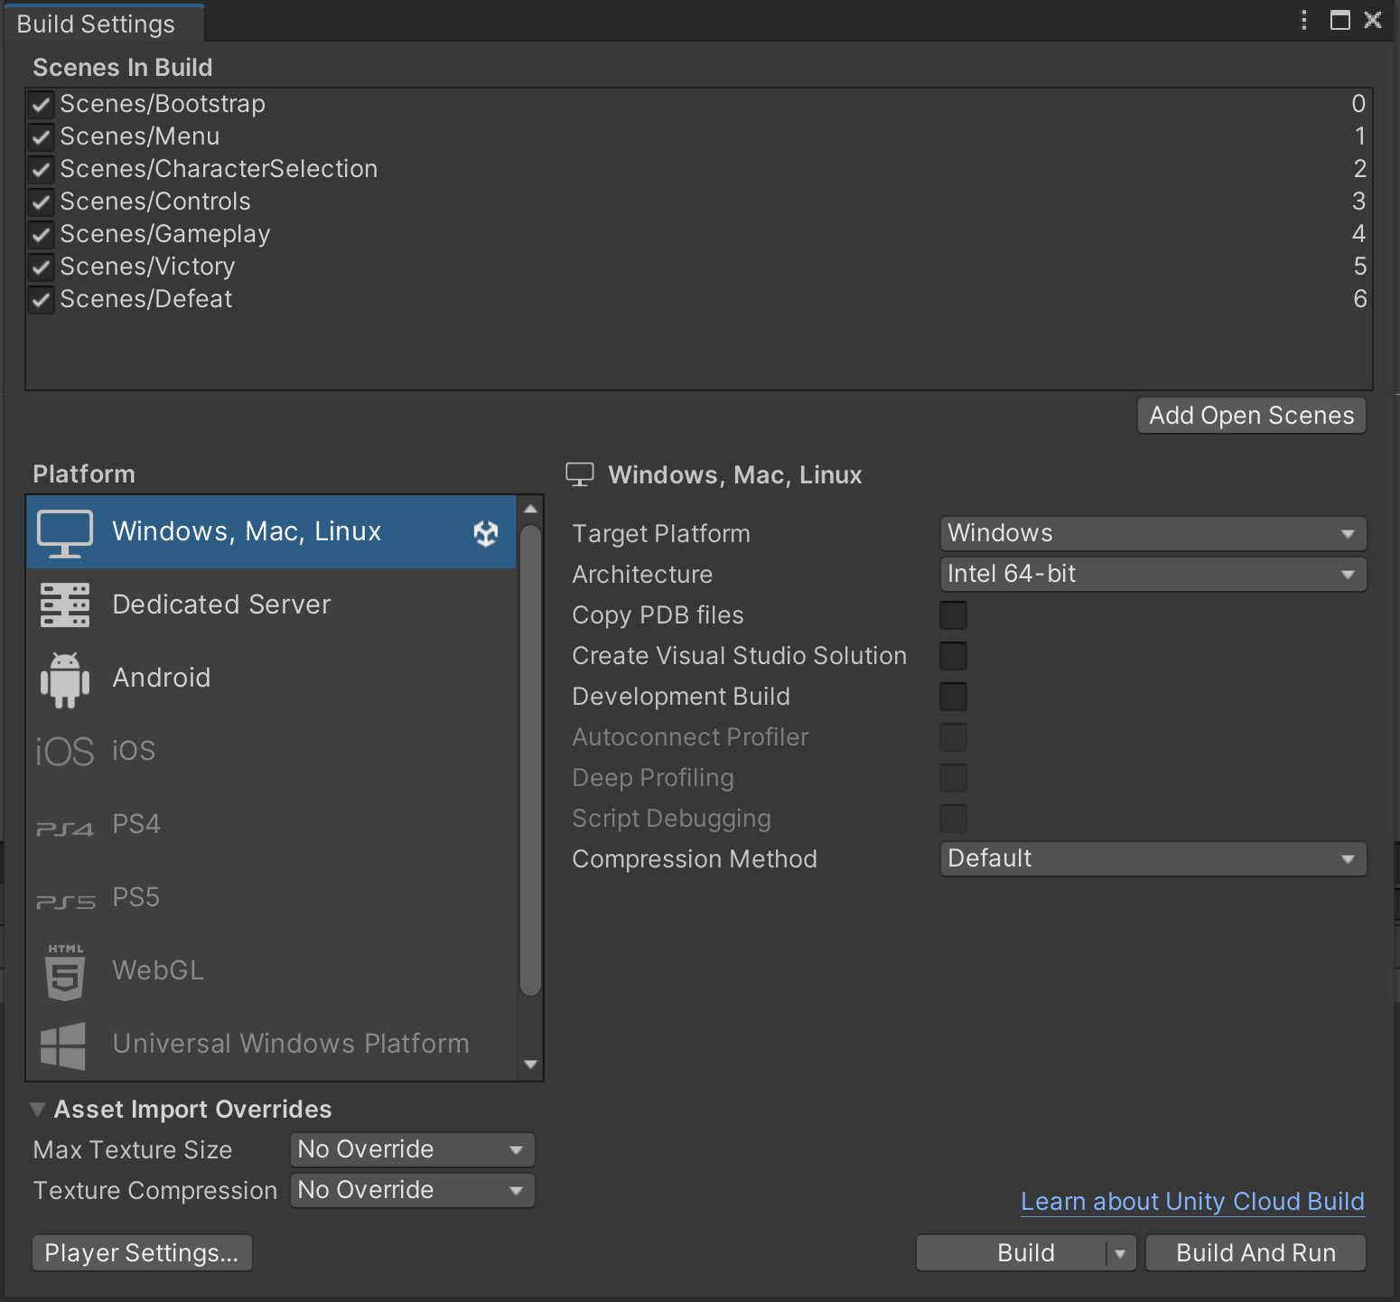
Task: Click the WebGL HTML5 icon
Action: [x=65, y=972]
